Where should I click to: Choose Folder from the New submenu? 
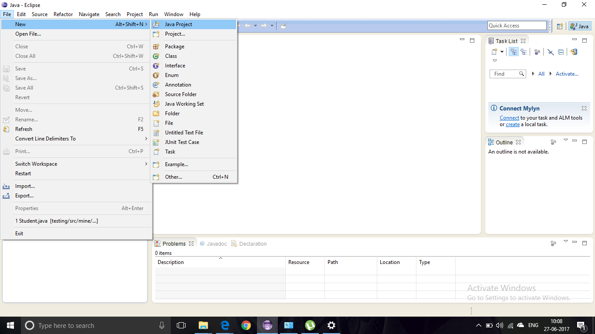pyautogui.click(x=193, y=114)
